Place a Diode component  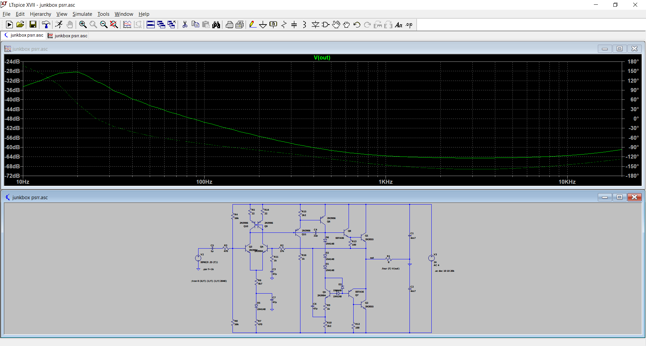pyautogui.click(x=315, y=25)
